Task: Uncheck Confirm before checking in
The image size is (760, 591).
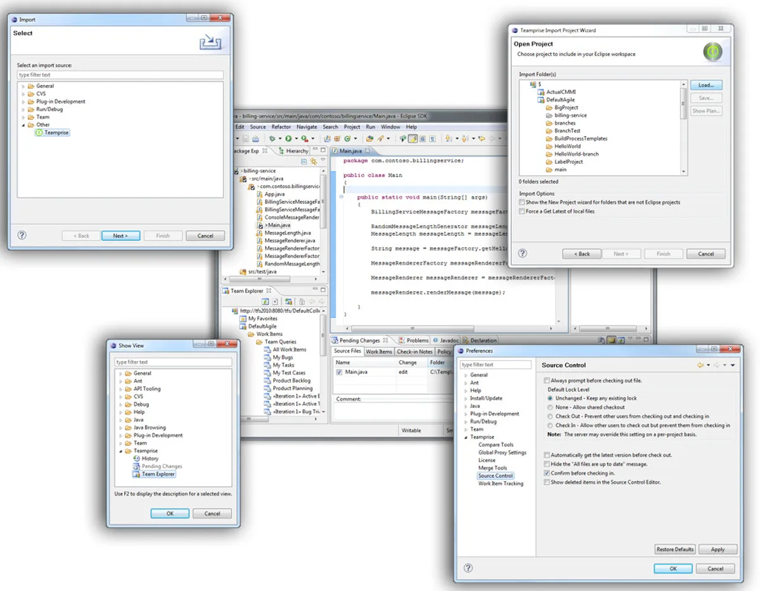Action: 547,473
